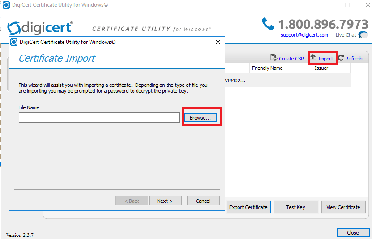This screenshot has height=239, width=372.
Task: Open Live Chat speech bubble icon
Action: click(x=363, y=35)
